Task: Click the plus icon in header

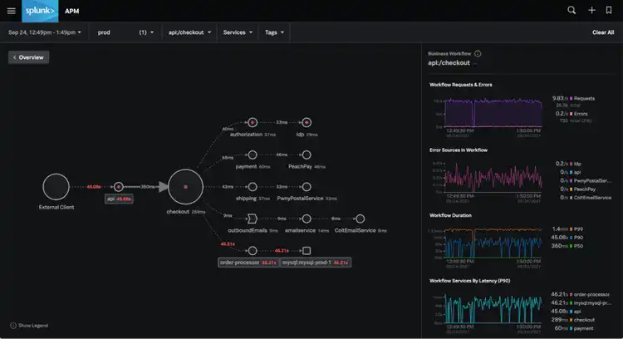Action: pyautogui.click(x=591, y=11)
